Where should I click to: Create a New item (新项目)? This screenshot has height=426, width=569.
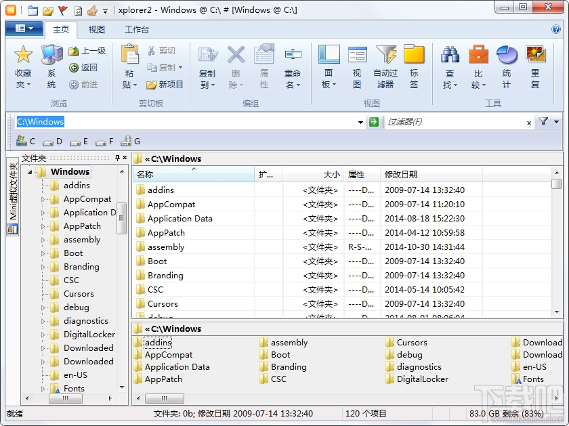click(x=165, y=85)
